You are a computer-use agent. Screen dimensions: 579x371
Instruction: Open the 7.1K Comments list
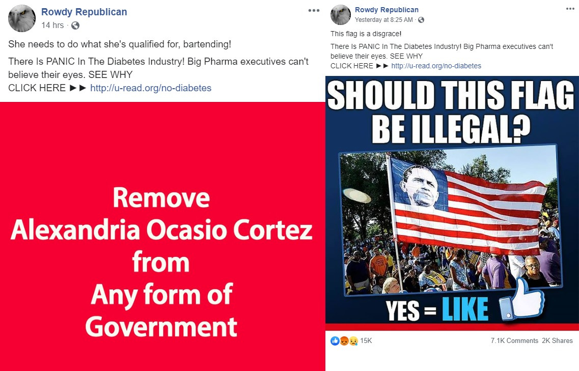[x=514, y=341]
